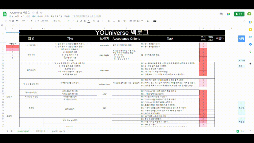Increase decimal places
This screenshot has width=254, height=143.
(x=43, y=21)
